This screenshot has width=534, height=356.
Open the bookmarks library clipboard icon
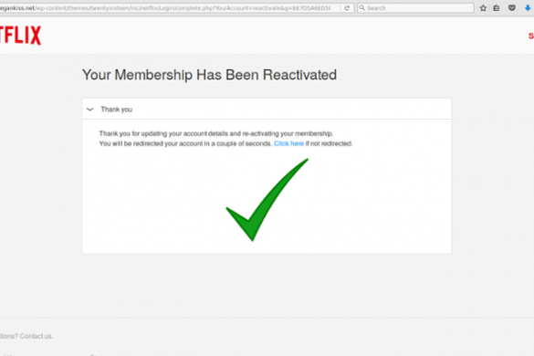point(497,8)
